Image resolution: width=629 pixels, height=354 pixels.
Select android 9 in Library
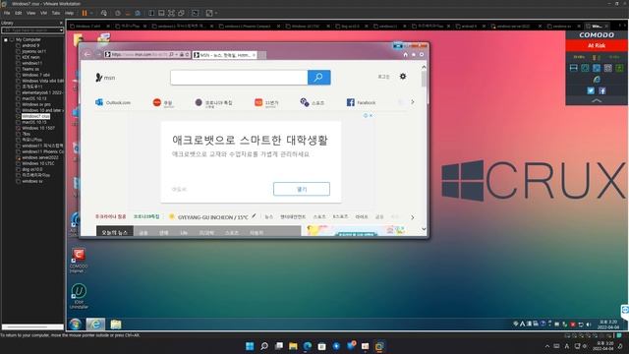pos(30,45)
